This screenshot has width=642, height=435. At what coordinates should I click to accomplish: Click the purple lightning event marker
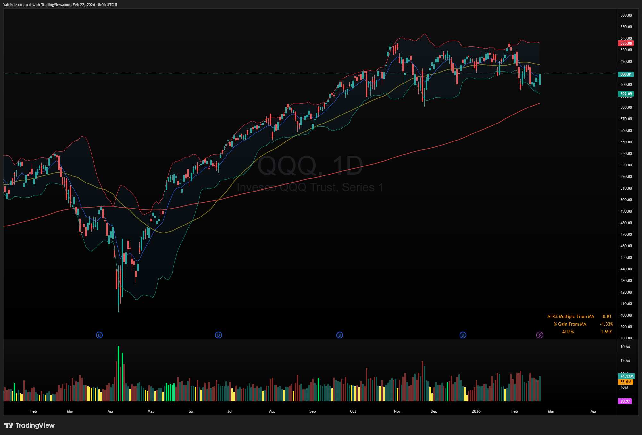tap(540, 335)
